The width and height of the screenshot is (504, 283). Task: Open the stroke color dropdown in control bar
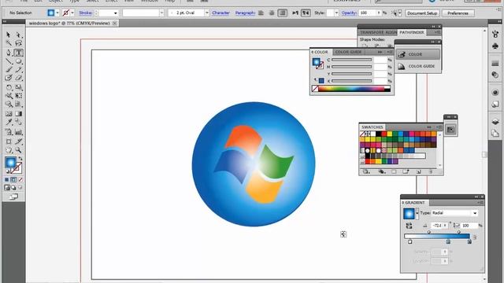coord(72,13)
